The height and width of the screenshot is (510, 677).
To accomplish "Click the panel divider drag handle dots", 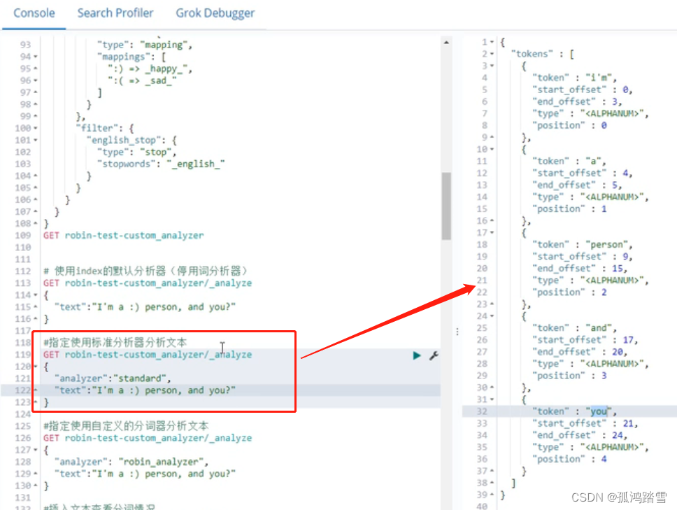I will point(457,332).
